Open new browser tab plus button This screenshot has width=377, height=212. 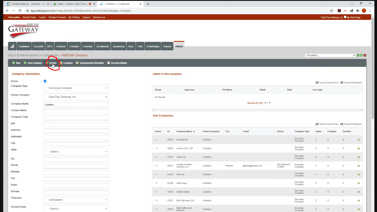148,4
